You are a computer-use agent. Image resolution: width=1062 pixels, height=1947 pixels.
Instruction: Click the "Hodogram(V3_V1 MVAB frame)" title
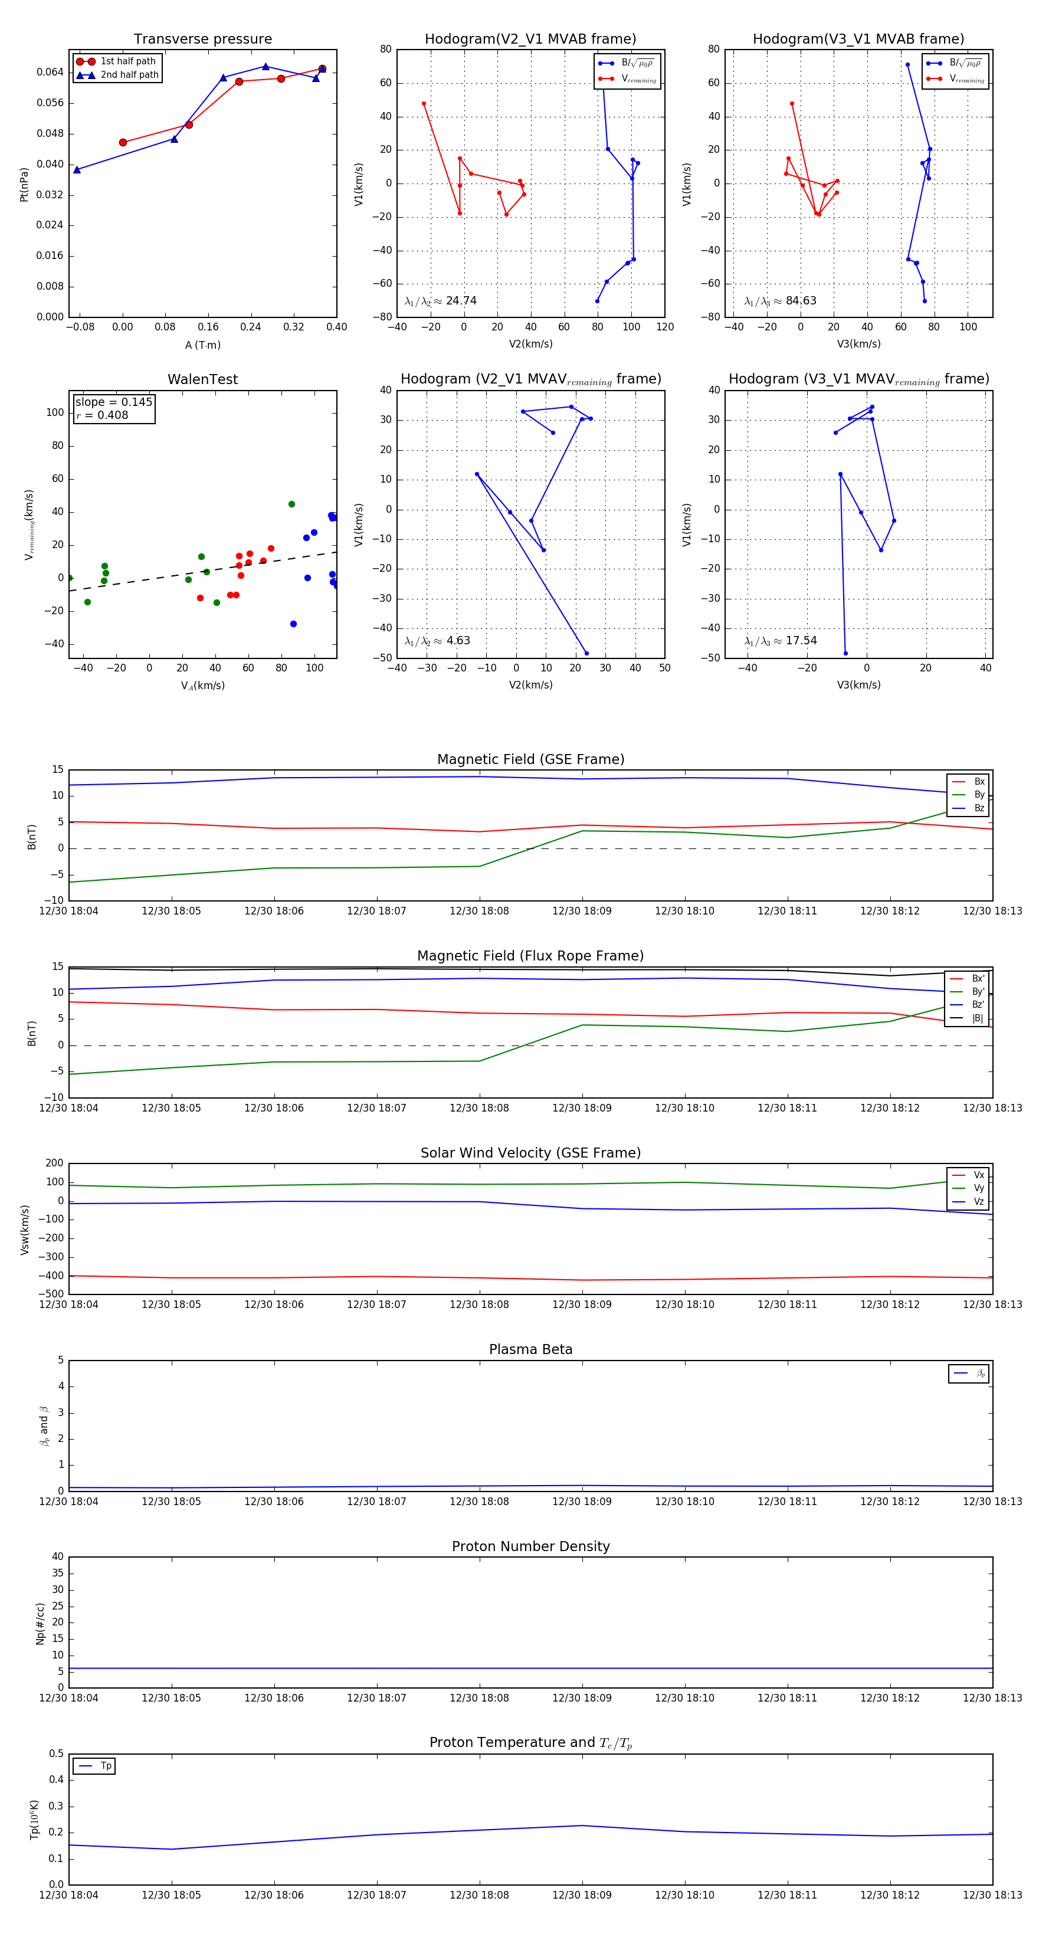[858, 40]
